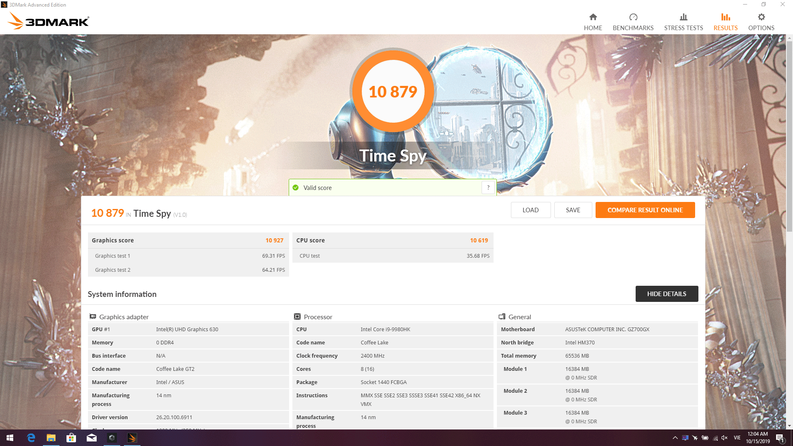The width and height of the screenshot is (793, 446).
Task: Click the 60 monitor tray icon
Action: point(685,438)
